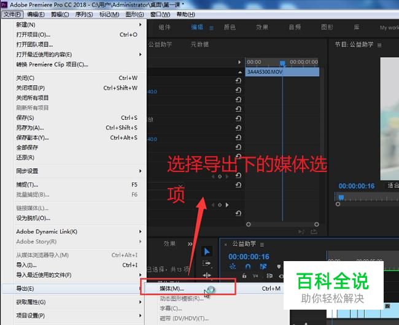This screenshot has height=325, width=399.
Task: Close the 公益助学 timeline tab
Action: pyautogui.click(x=225, y=245)
